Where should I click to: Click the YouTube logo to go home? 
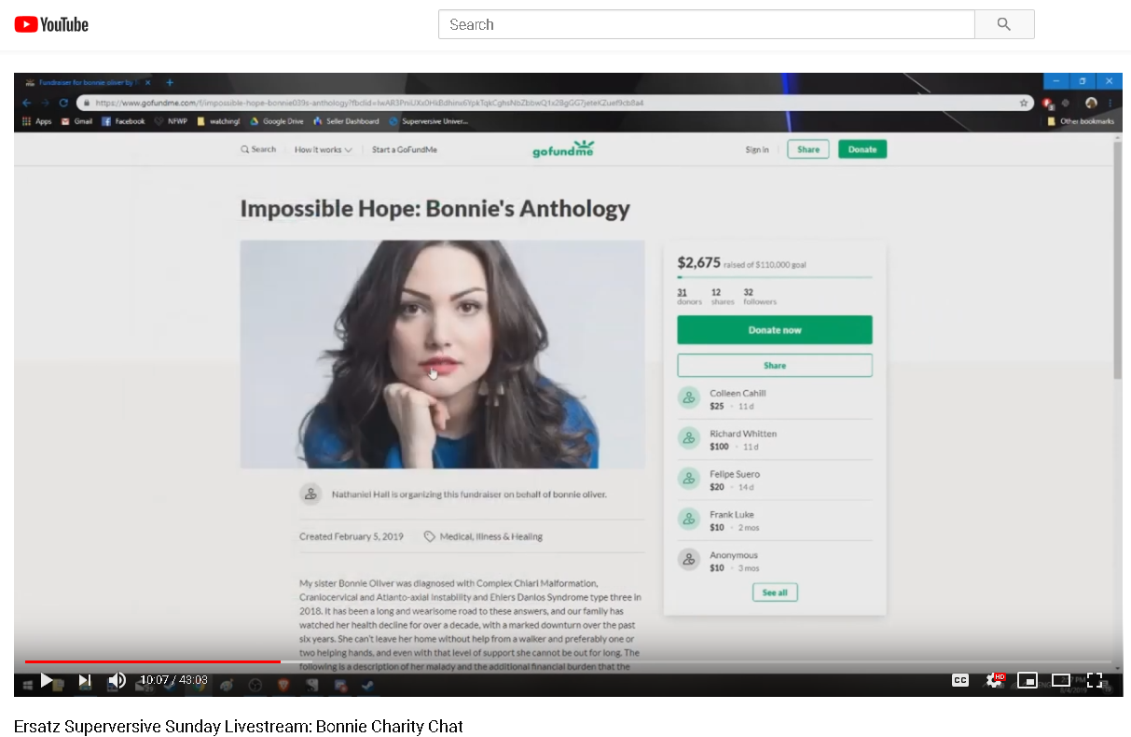click(x=51, y=24)
